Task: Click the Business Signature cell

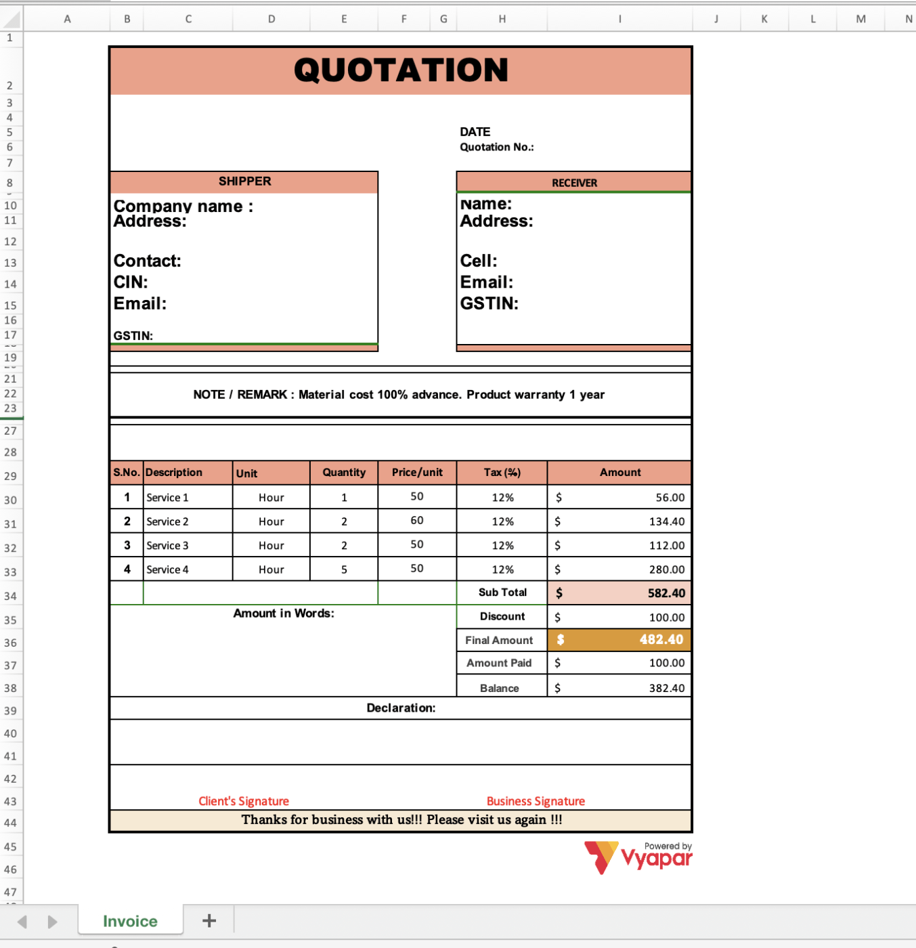Action: [536, 801]
